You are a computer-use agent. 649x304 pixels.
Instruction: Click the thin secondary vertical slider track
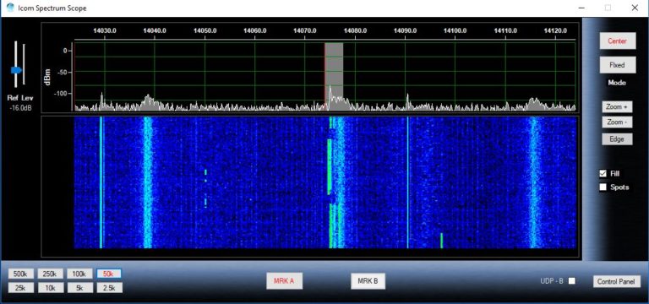(24, 64)
